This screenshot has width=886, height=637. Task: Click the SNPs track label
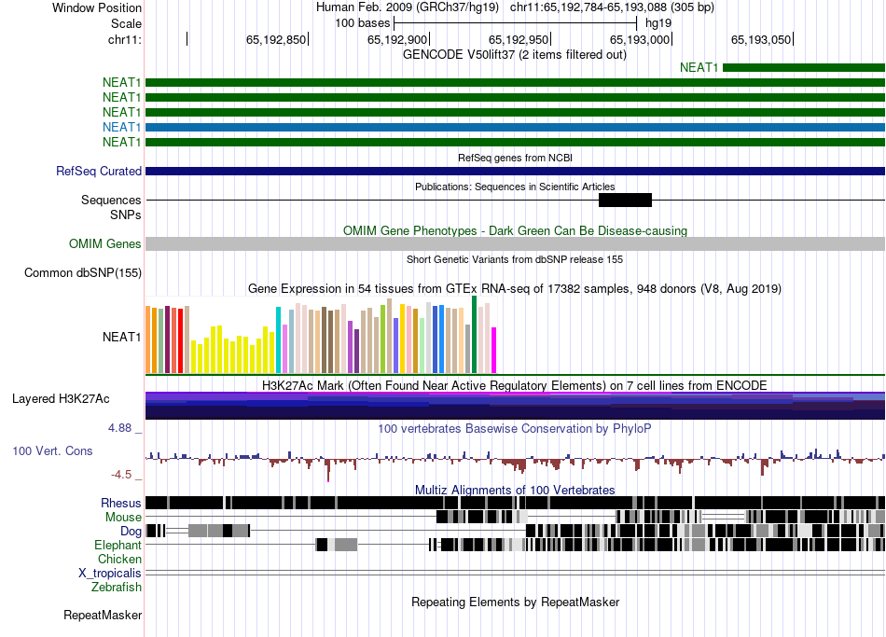126,215
